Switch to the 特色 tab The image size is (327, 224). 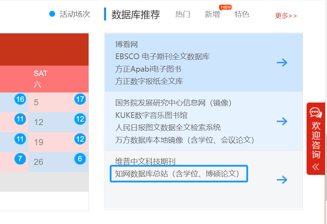(242, 14)
